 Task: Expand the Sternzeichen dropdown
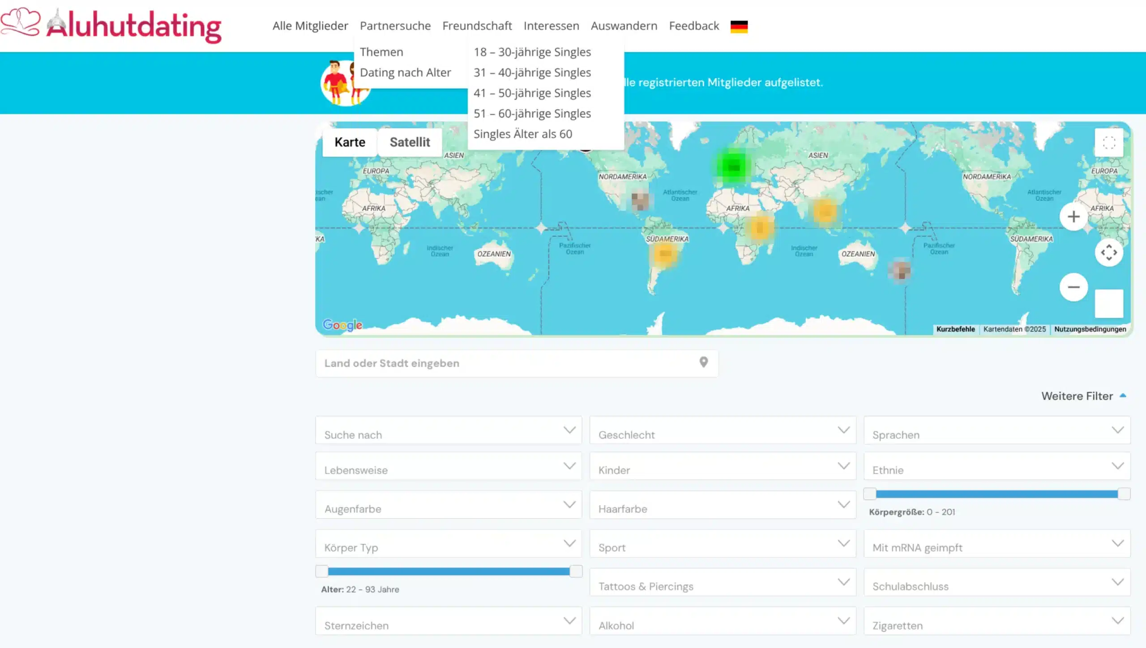(x=448, y=621)
